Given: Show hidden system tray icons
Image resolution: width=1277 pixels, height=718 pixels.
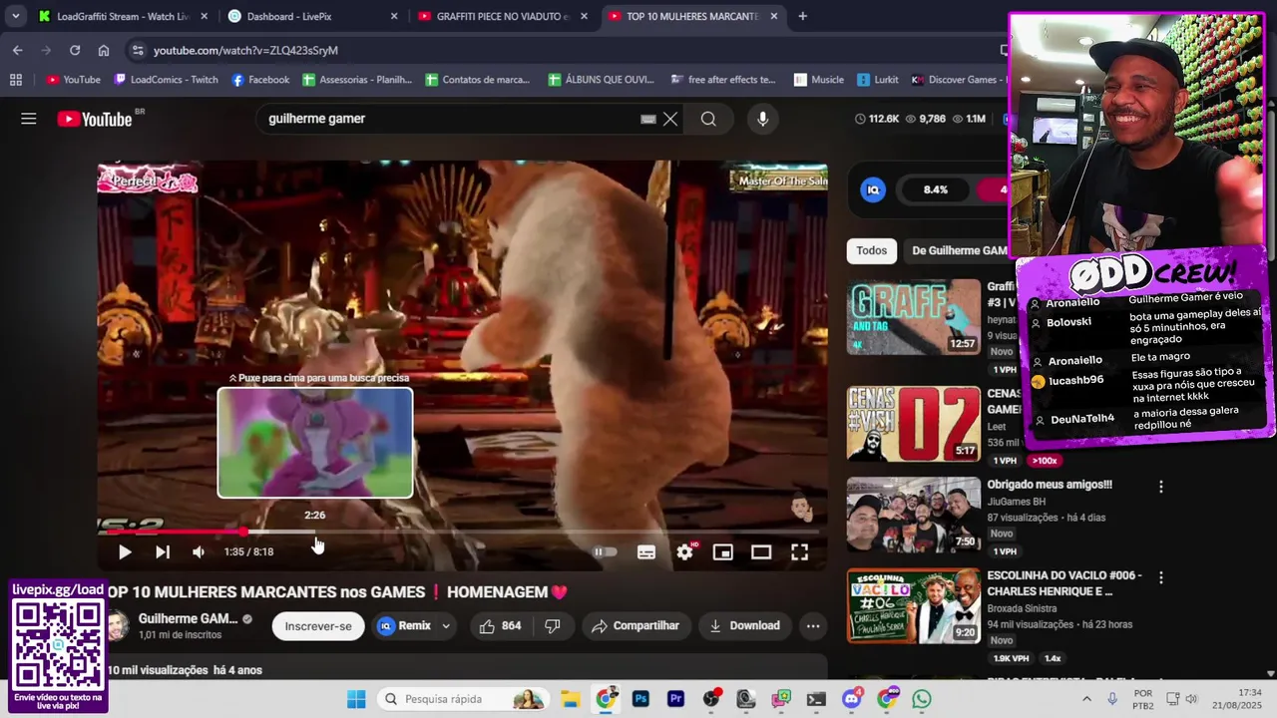Looking at the screenshot, I should click(x=1086, y=699).
